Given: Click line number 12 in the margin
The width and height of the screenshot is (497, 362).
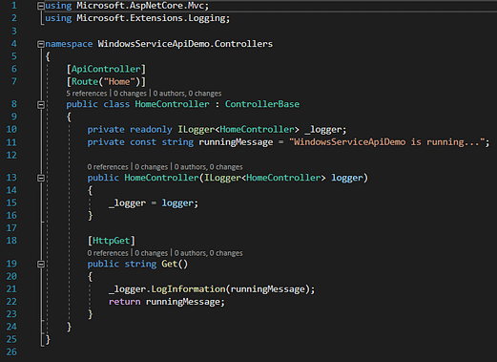Looking at the screenshot, I should (11, 155).
